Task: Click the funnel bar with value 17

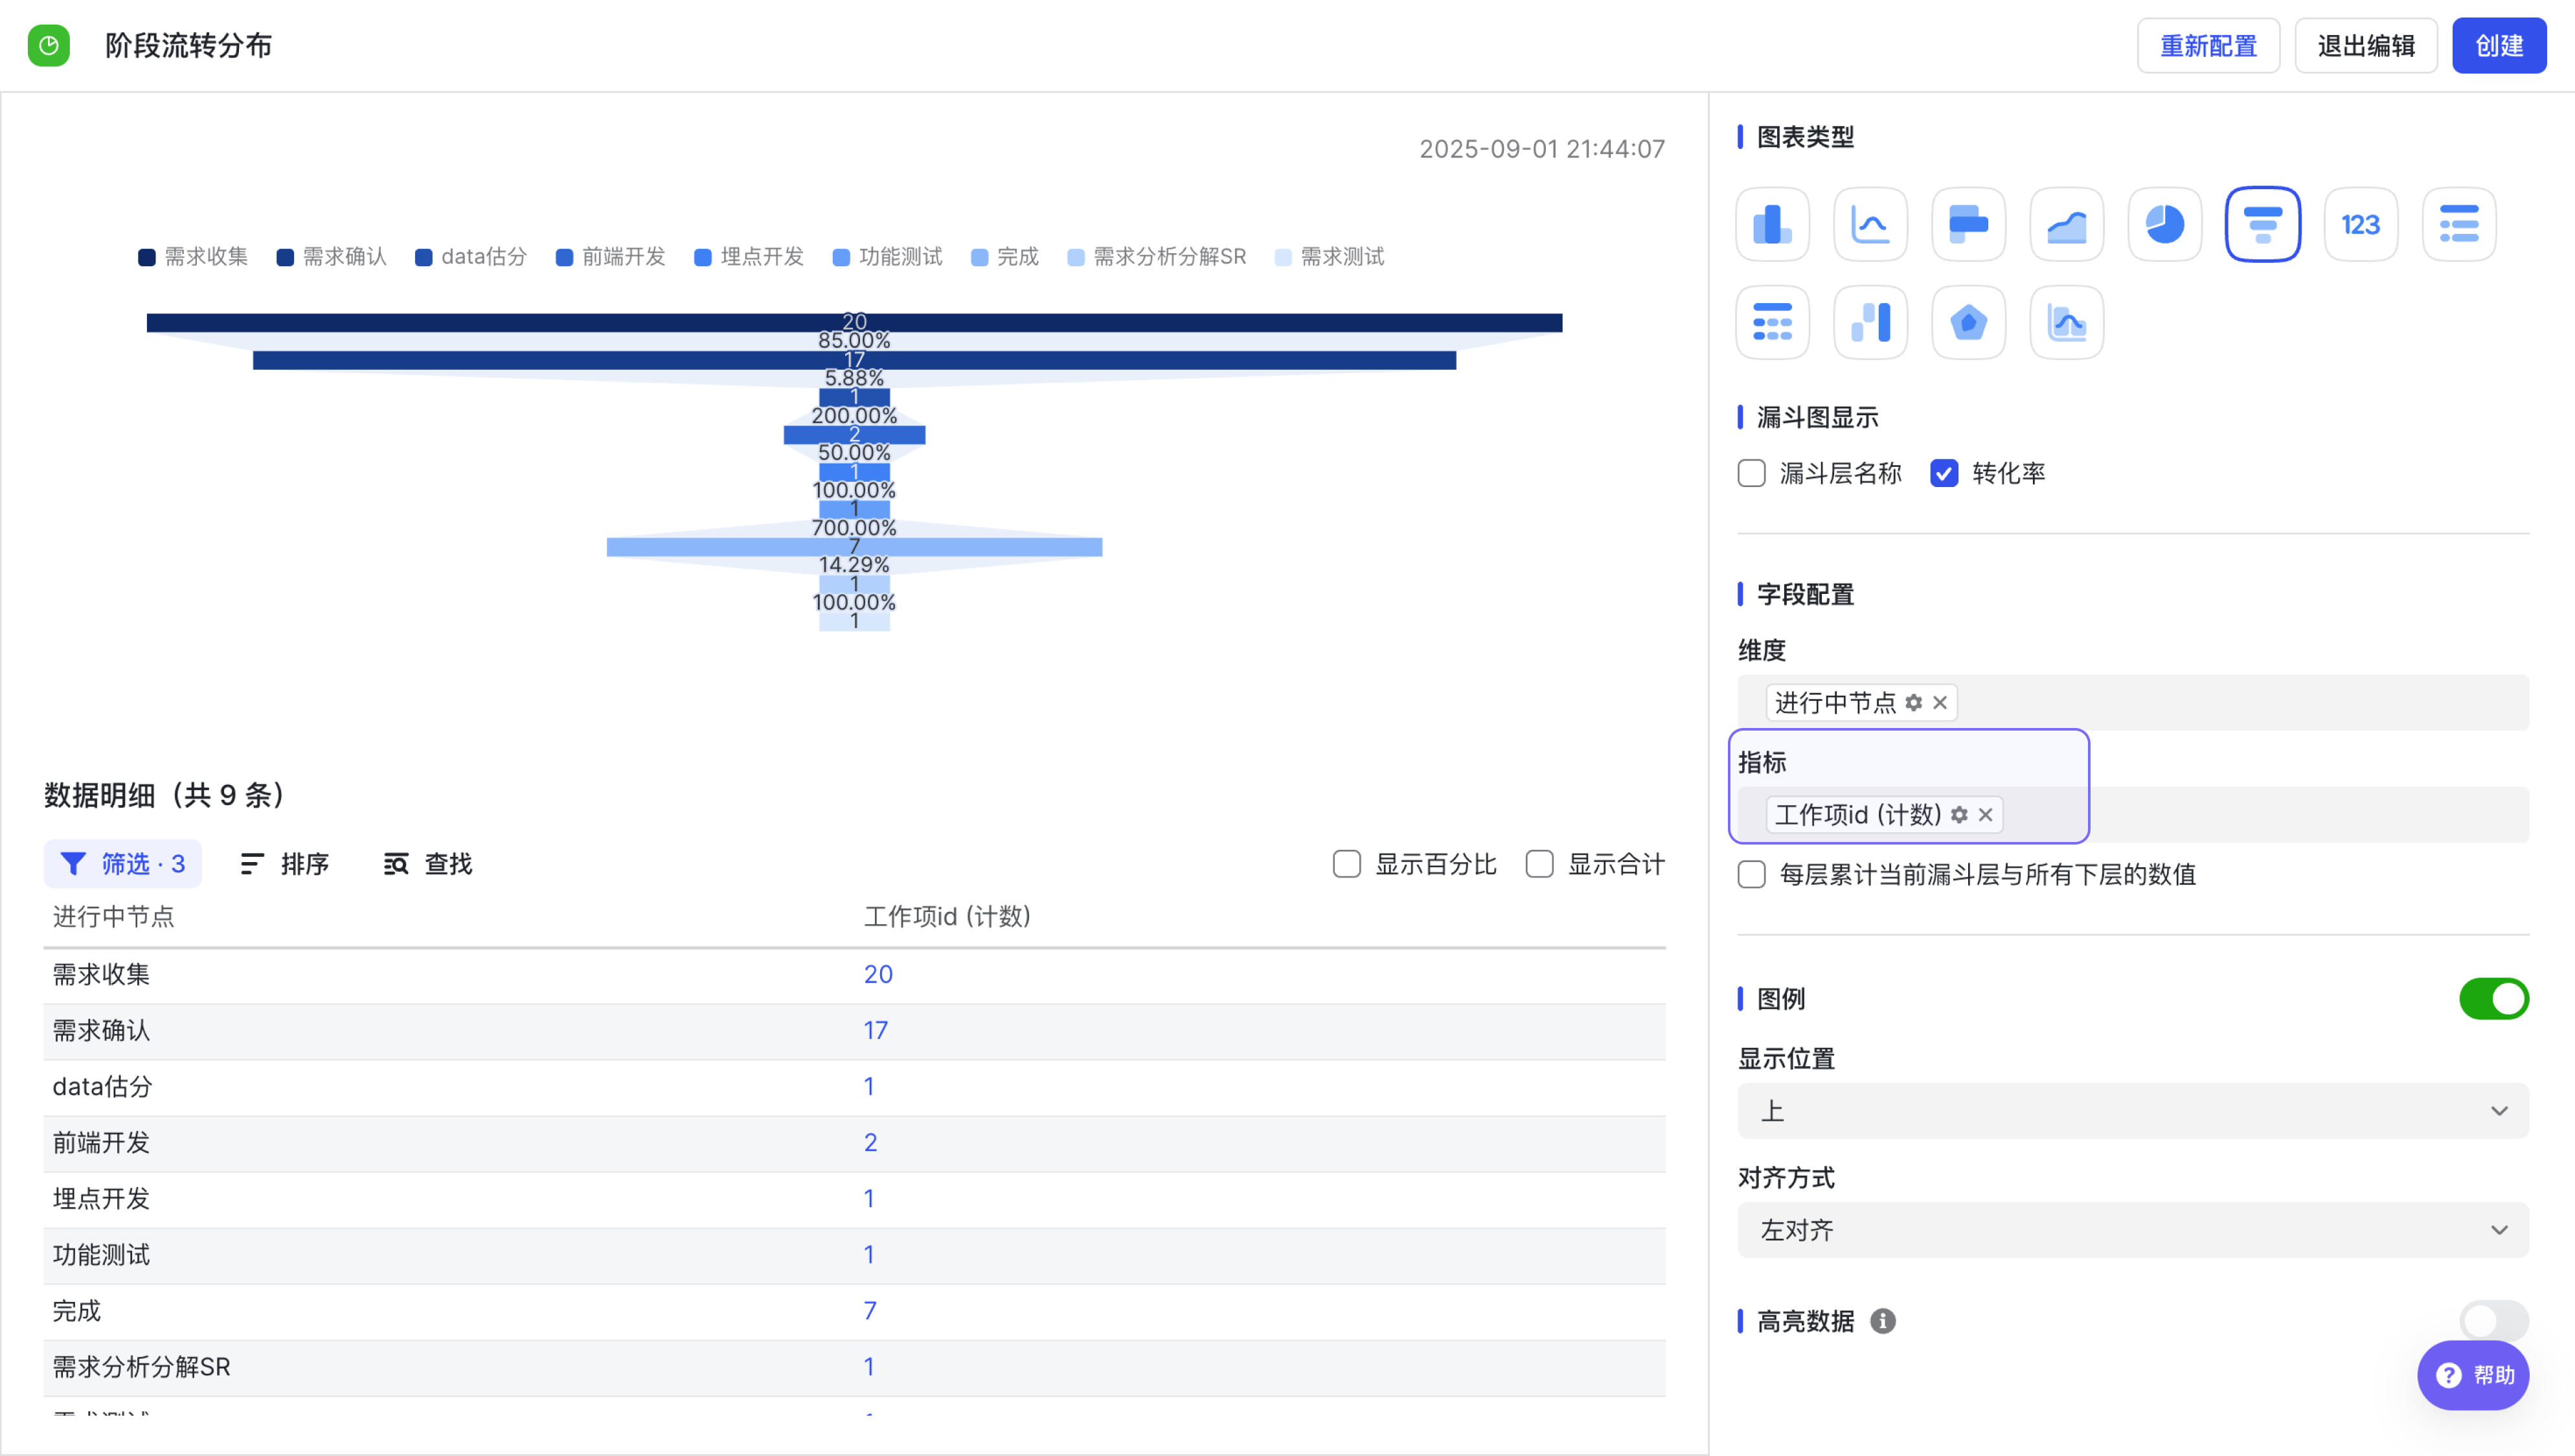Action: coord(855,360)
